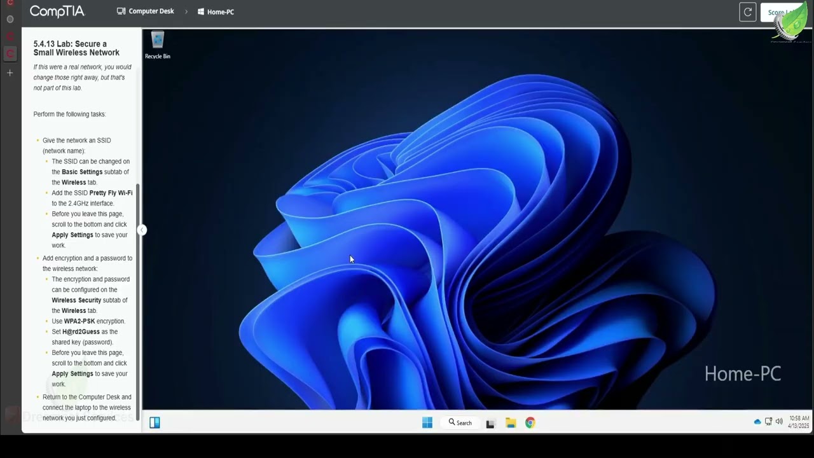Click the lab title heading text
The width and height of the screenshot is (814, 458).
point(76,48)
